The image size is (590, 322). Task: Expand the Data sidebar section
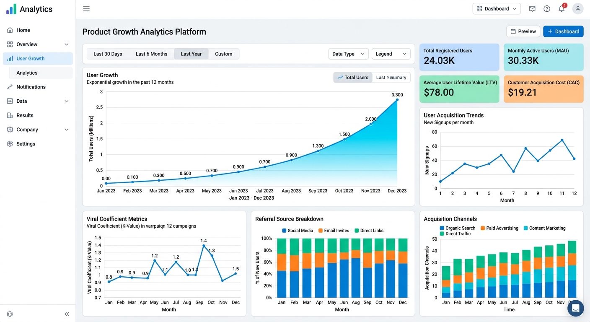67,101
